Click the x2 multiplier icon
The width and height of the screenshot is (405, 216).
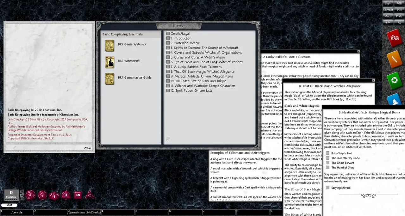(x=22, y=191)
